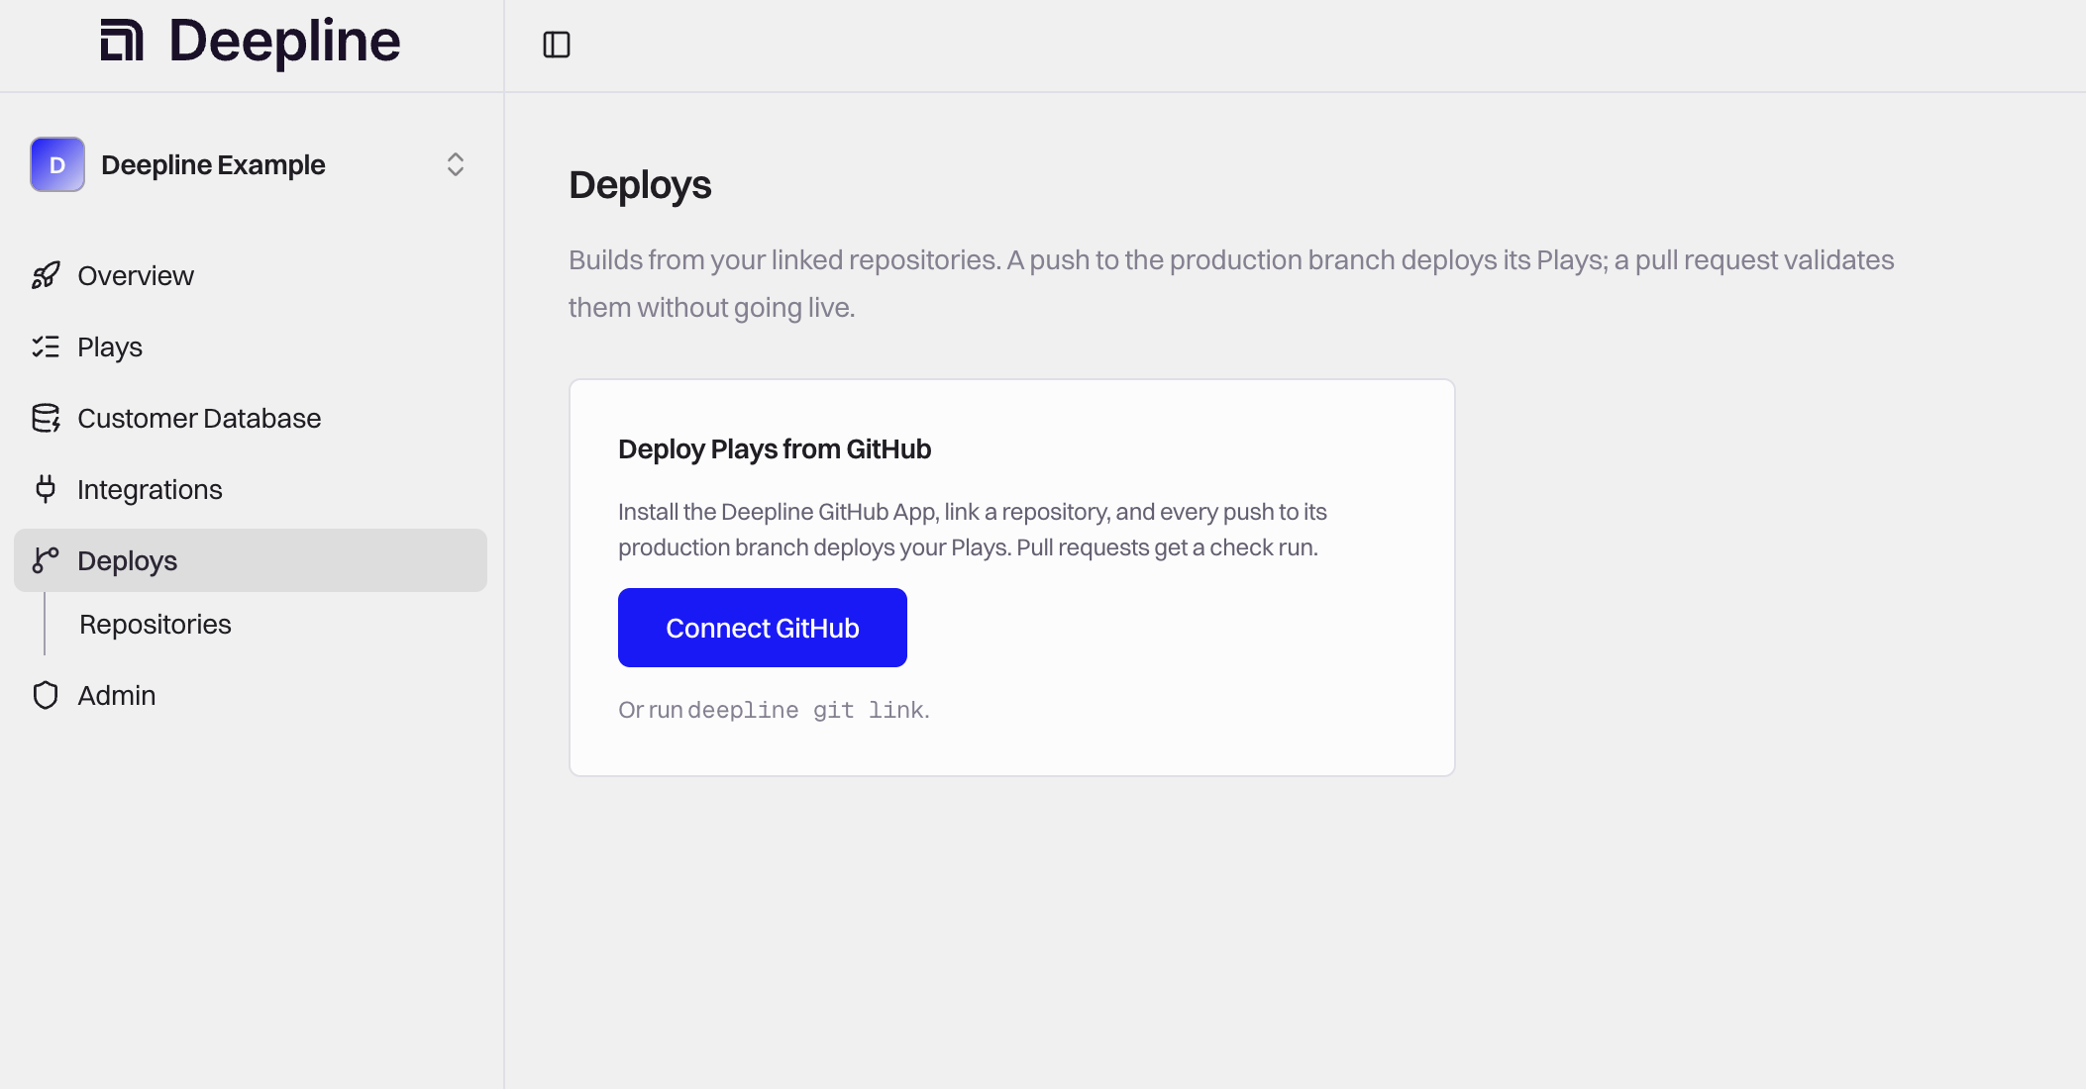This screenshot has height=1089, width=2086.
Task: Select the Deploys sidebar item
Action: tap(251, 560)
